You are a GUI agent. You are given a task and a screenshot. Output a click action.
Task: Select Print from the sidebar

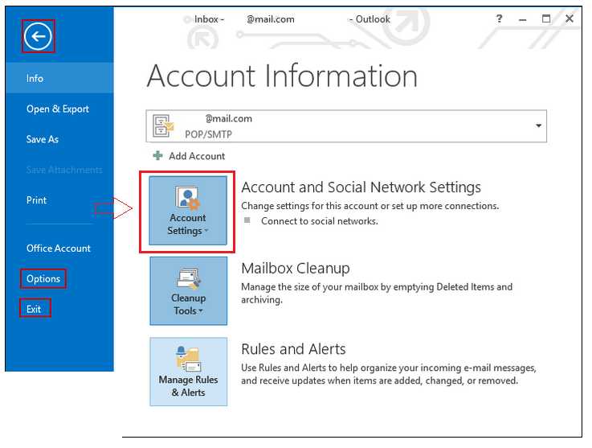(x=36, y=200)
